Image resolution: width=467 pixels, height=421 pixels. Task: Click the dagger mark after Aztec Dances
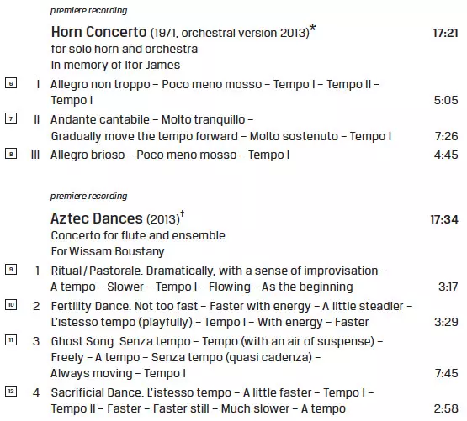click(183, 213)
